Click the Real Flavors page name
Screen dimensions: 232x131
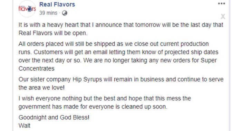(x=57, y=4)
